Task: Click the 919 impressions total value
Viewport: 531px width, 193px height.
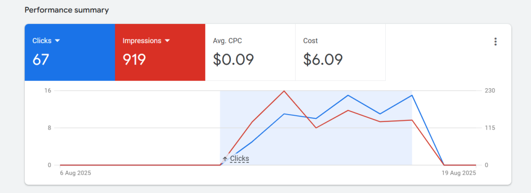Action: point(134,60)
